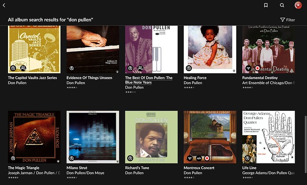Open The Best Of Don Pullen album link
The image size is (307, 185).
(149, 80)
